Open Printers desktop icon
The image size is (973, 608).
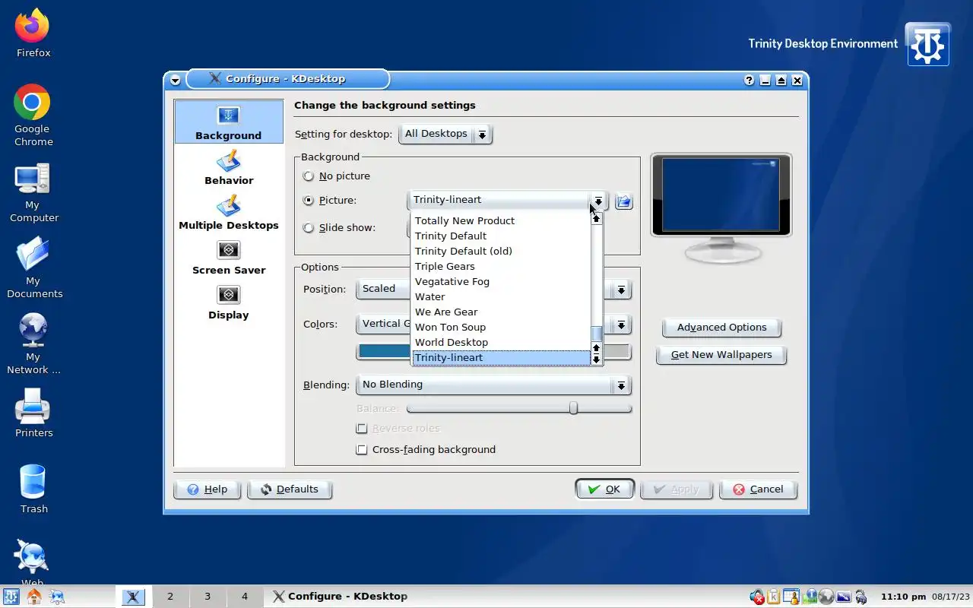[x=33, y=413]
